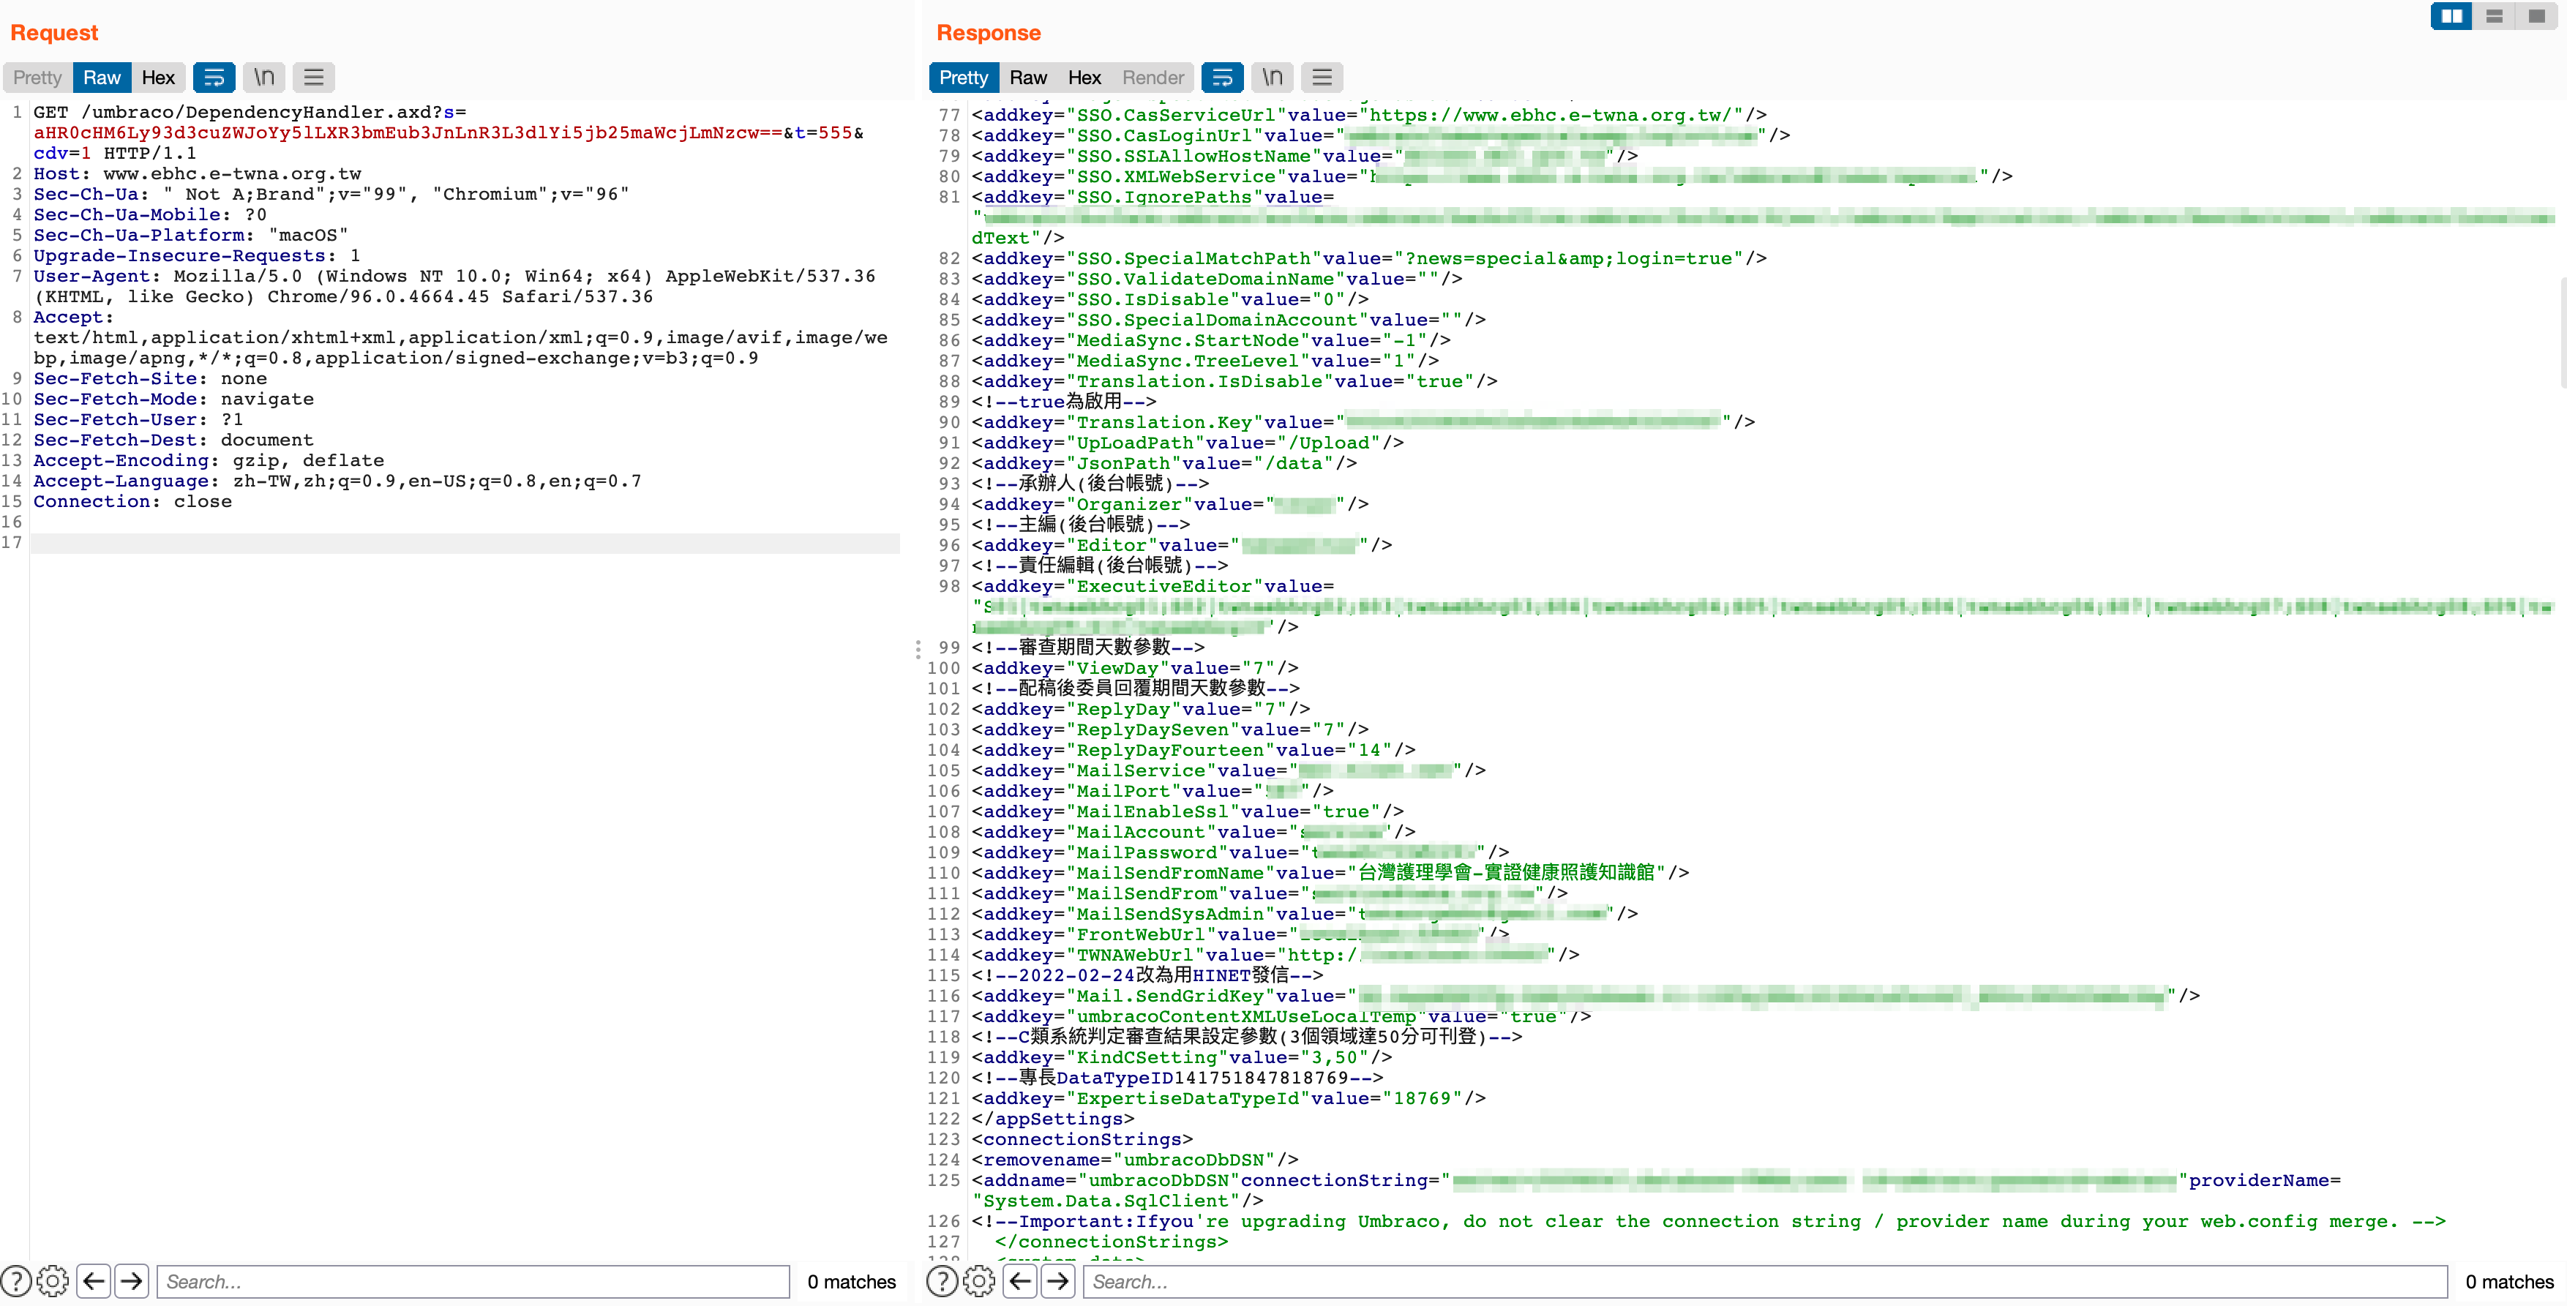2567x1306 pixels.
Task: Toggle word wrap icon in Response panel
Action: pyautogui.click(x=1223, y=78)
